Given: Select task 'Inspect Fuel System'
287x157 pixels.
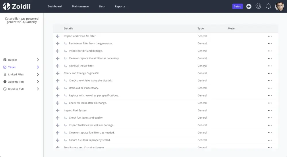Looking at the screenshot, I should [x=75, y=110].
